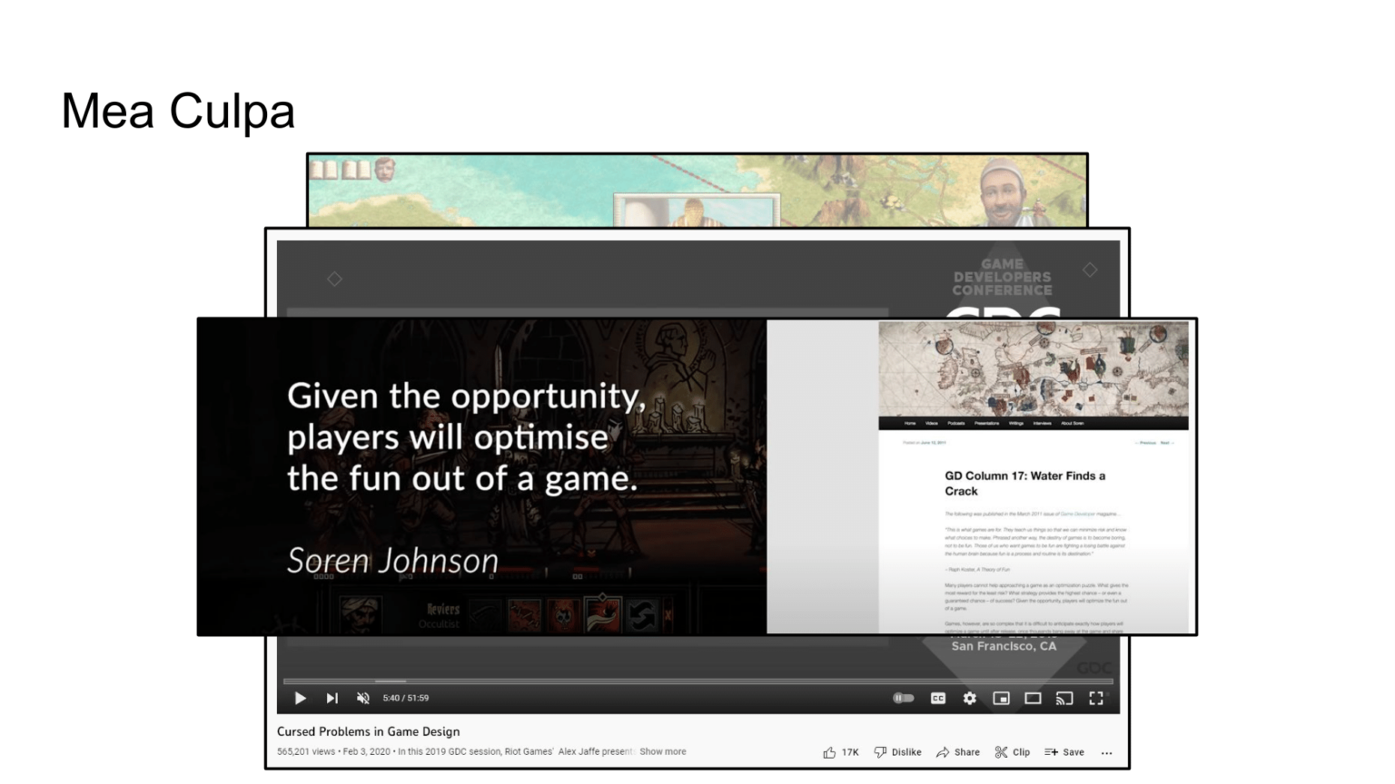
Task: Enter fullscreen mode
Action: tap(1096, 698)
